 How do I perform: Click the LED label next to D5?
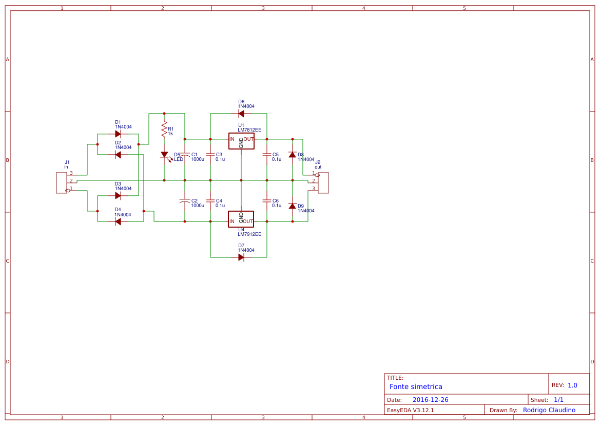click(179, 159)
